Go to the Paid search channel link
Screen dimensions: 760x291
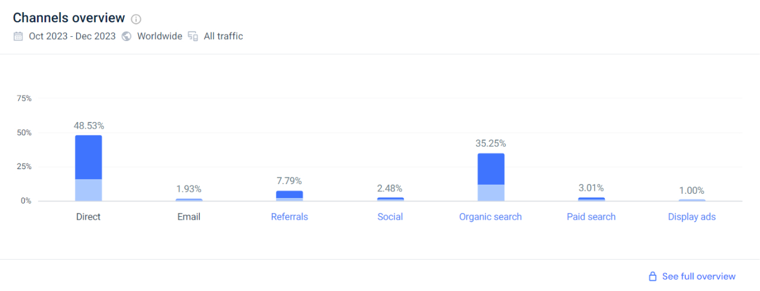[x=591, y=217]
